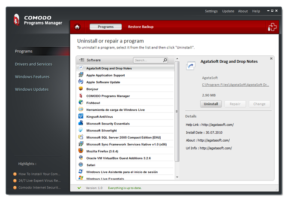300x210 pixels.
Task: Click the AgataSoft Drag and Drop Notes row icon
Action: (x=81, y=68)
